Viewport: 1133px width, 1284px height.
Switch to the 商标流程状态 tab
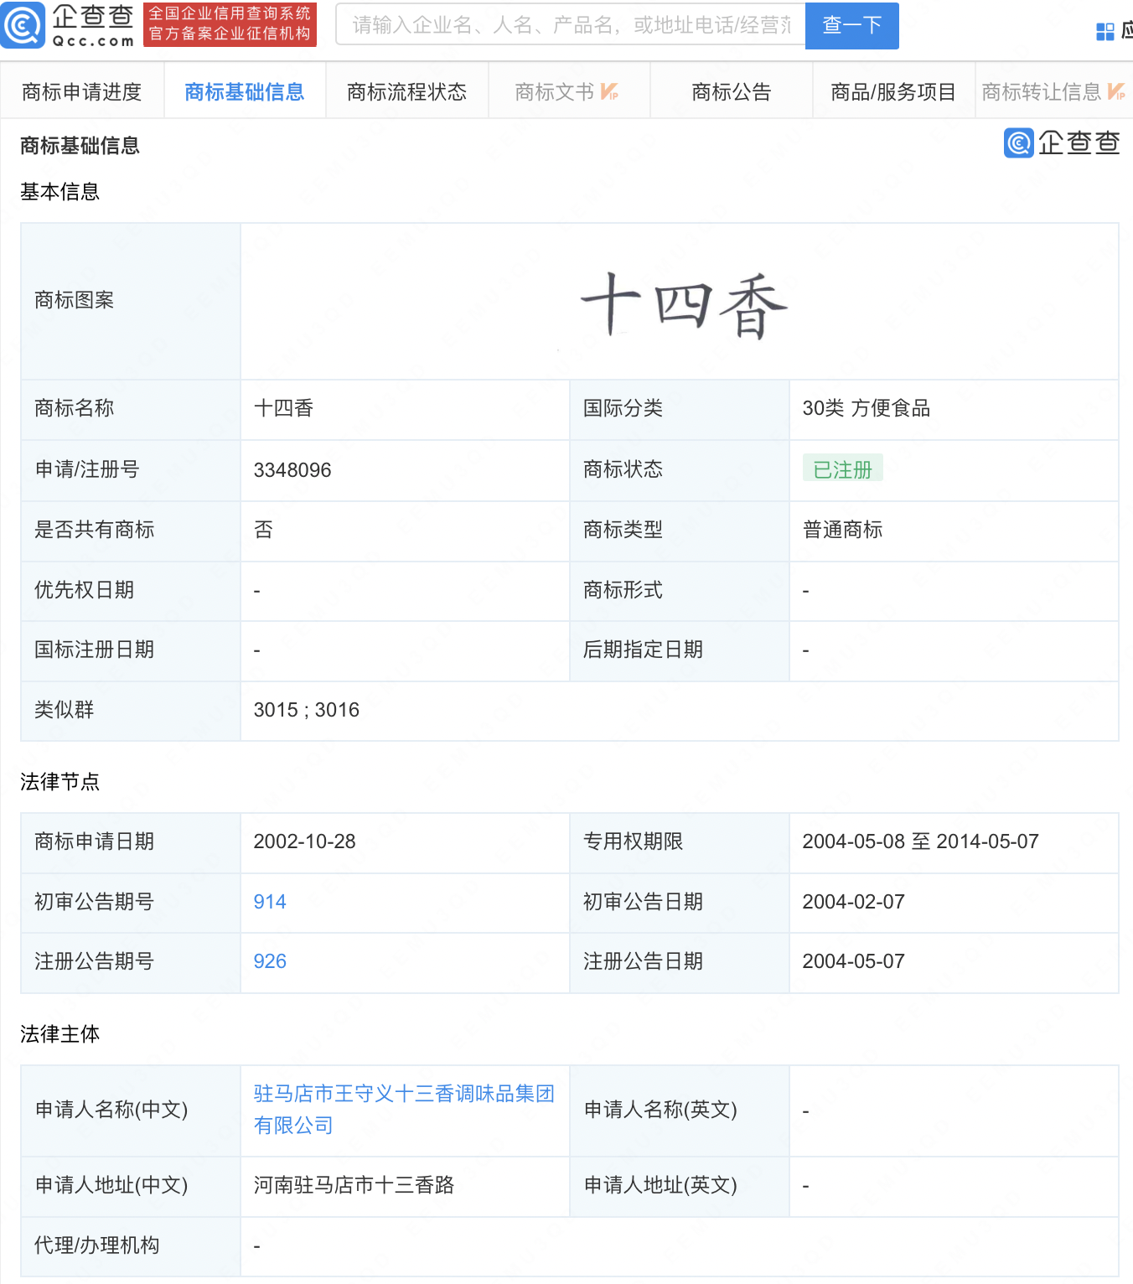pos(406,91)
